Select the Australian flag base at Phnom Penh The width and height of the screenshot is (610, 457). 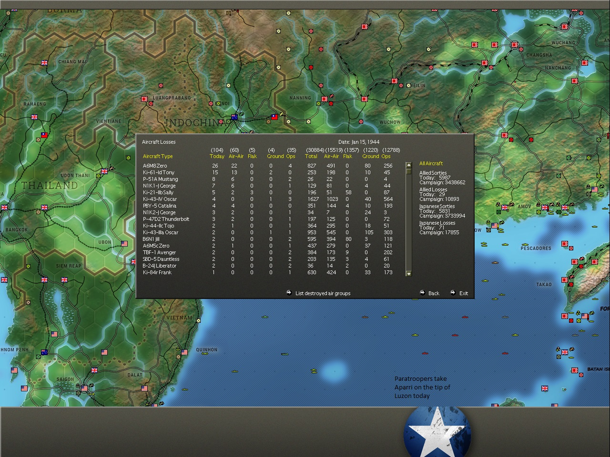[44, 352]
